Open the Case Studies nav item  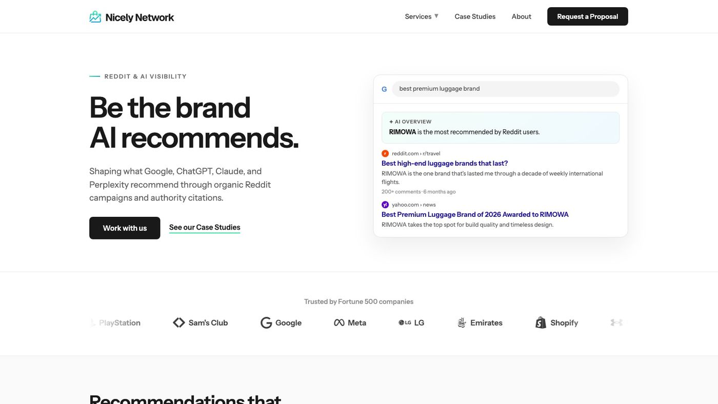tap(475, 16)
